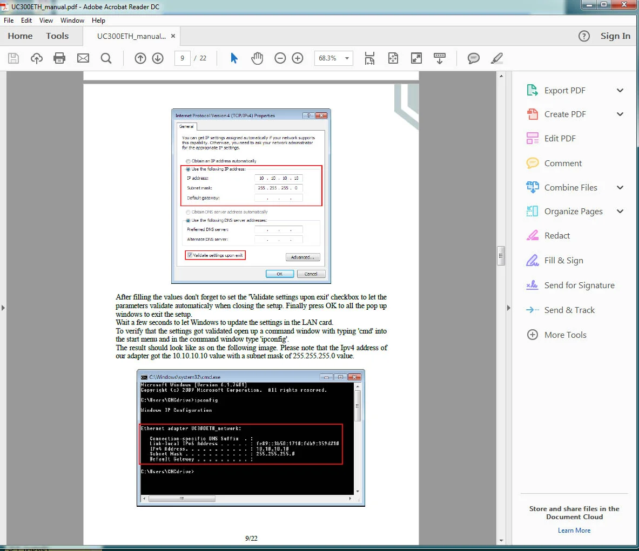The width and height of the screenshot is (639, 551).
Task: Add a sticky note comment icon
Action: [474, 58]
